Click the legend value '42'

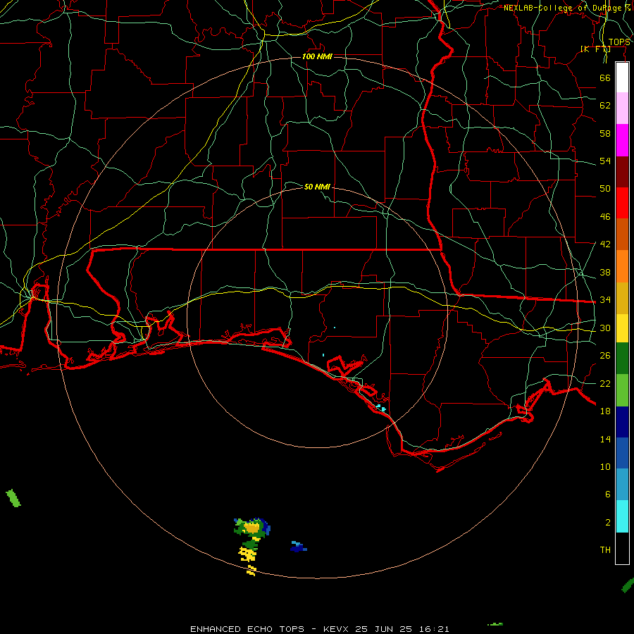point(605,244)
